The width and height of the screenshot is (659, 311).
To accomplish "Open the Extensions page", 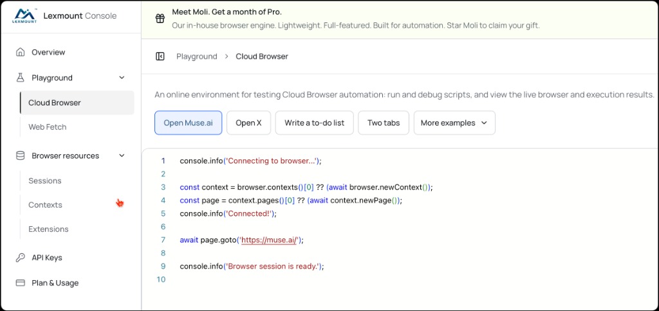I will (x=48, y=229).
